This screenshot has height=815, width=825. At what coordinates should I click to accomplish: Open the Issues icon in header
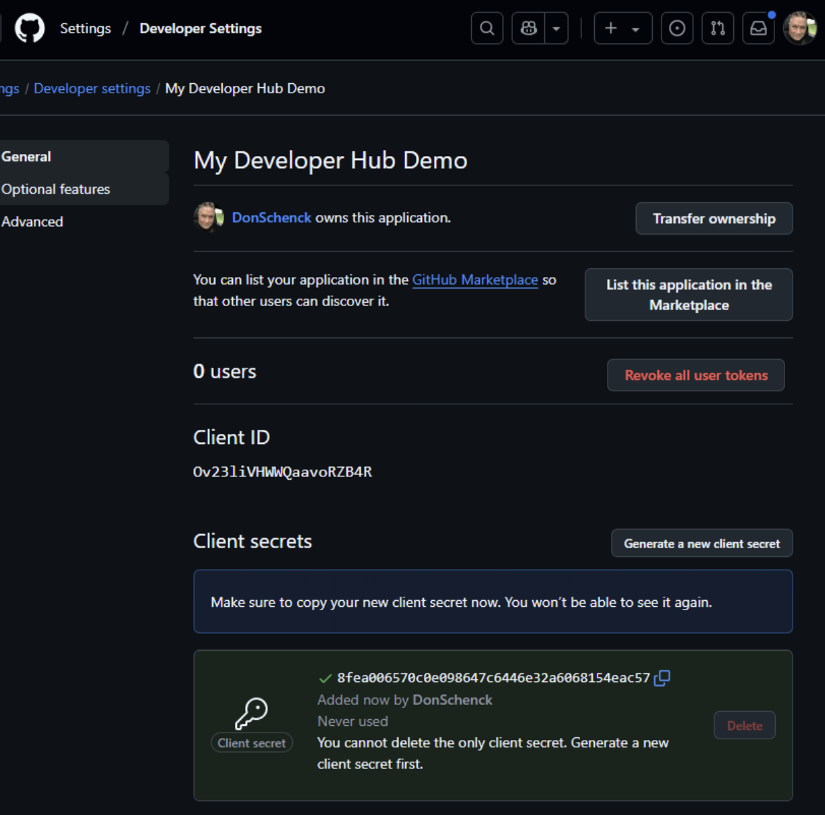tap(676, 28)
